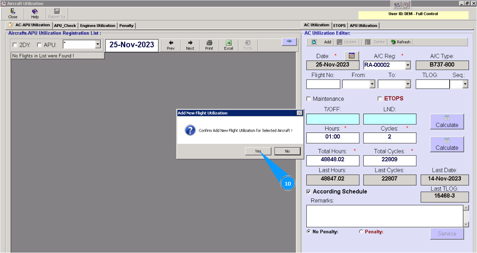The width and height of the screenshot is (477, 253).
Task: Open the To airport dropdown
Action: (408, 84)
